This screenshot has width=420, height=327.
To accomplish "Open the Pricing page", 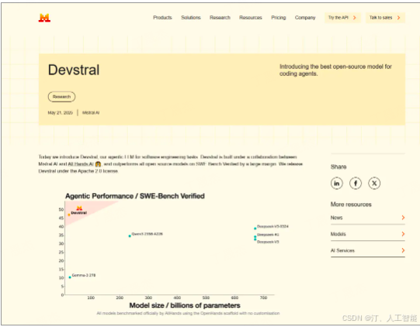I will [278, 18].
